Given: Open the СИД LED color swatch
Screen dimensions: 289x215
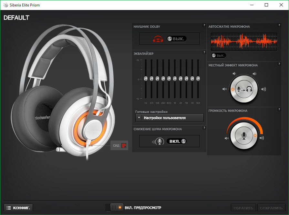Looking at the screenshot, I should pyautogui.click(x=124, y=145).
